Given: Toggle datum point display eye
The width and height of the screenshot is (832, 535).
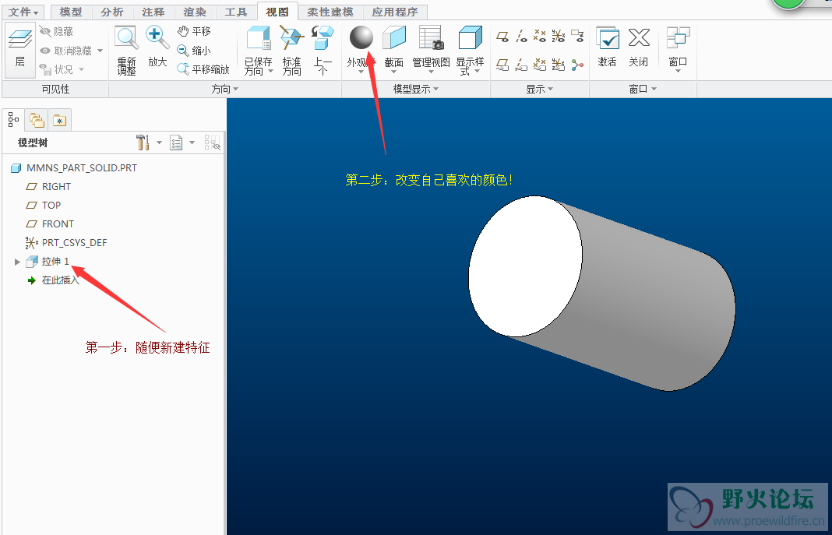Looking at the screenshot, I should 540,36.
